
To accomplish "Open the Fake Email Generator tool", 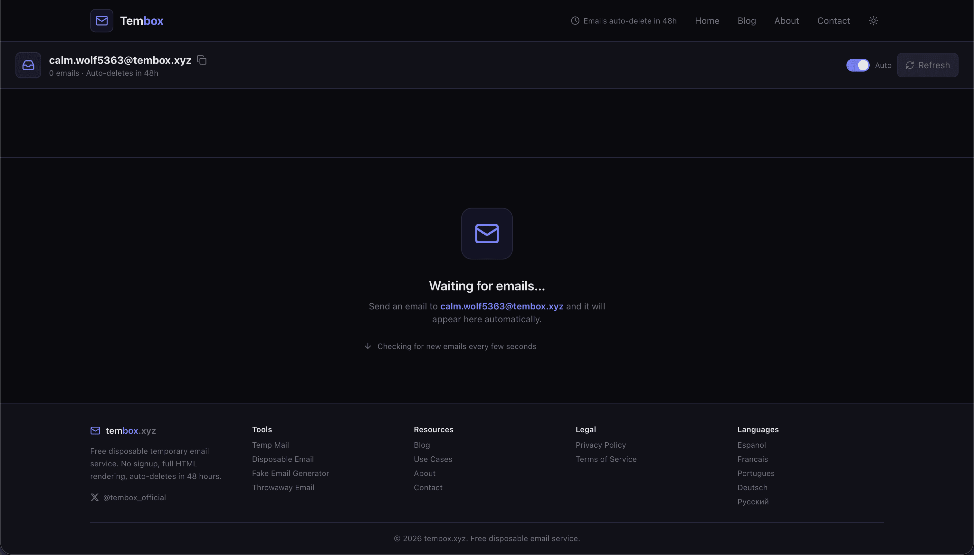I will click(x=290, y=473).
